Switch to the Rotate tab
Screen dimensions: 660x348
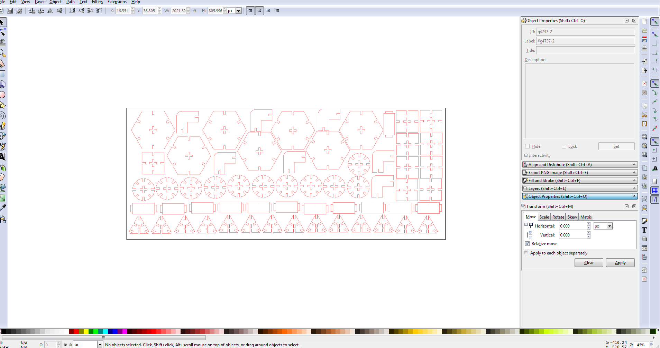tap(558, 217)
